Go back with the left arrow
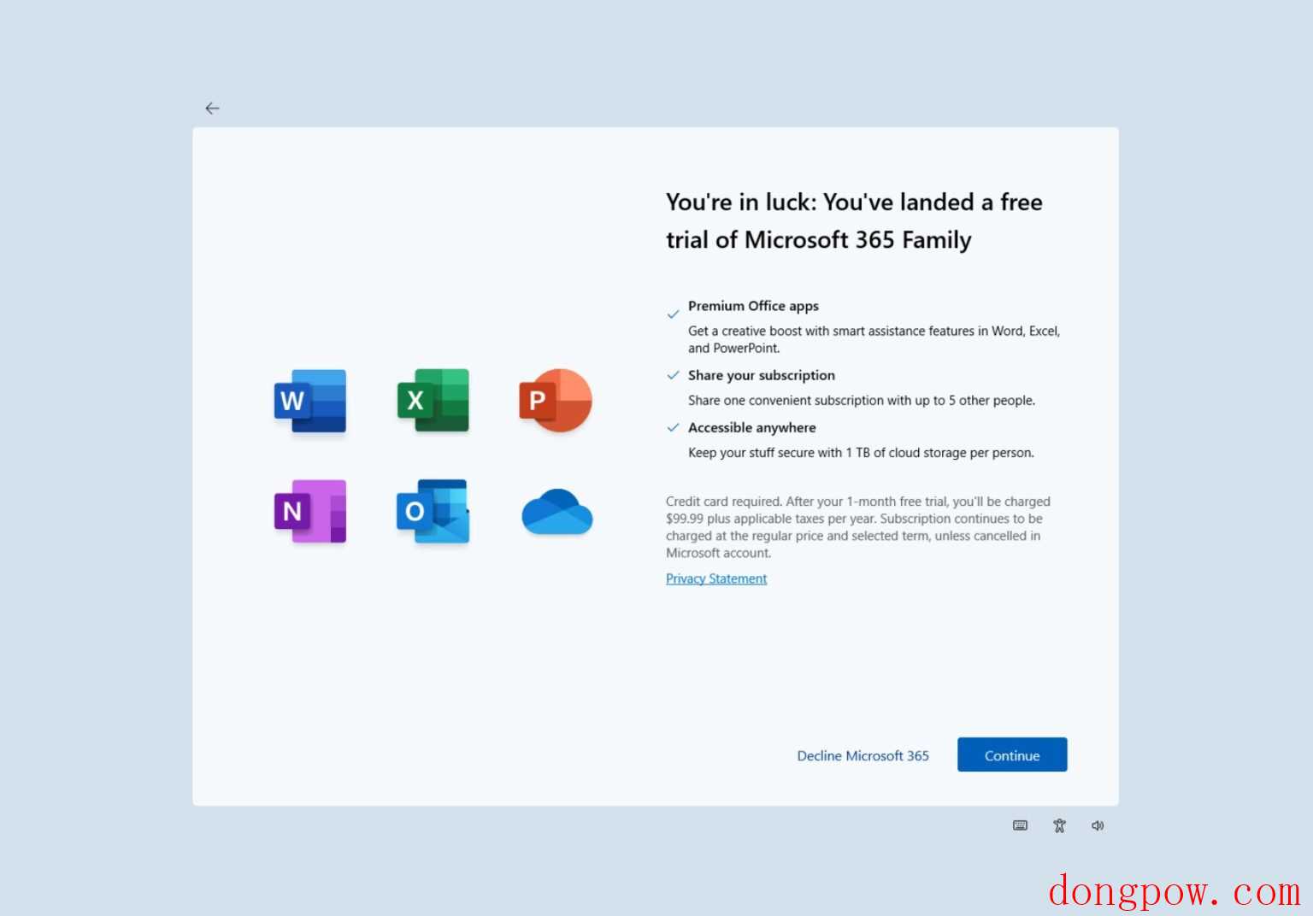This screenshot has height=916, width=1313. click(212, 109)
